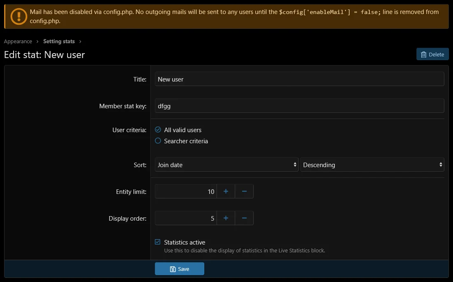Select the All valid users option
Image resolution: width=453 pixels, height=282 pixels.
[x=158, y=130]
